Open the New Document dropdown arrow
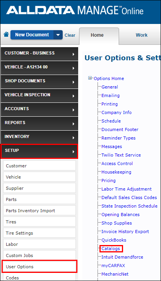This screenshot has width=161, height=281. [58, 35]
